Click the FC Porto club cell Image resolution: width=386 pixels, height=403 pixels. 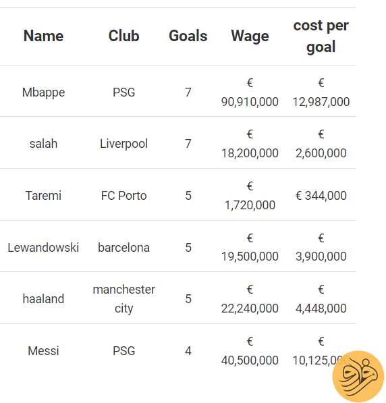pos(124,196)
